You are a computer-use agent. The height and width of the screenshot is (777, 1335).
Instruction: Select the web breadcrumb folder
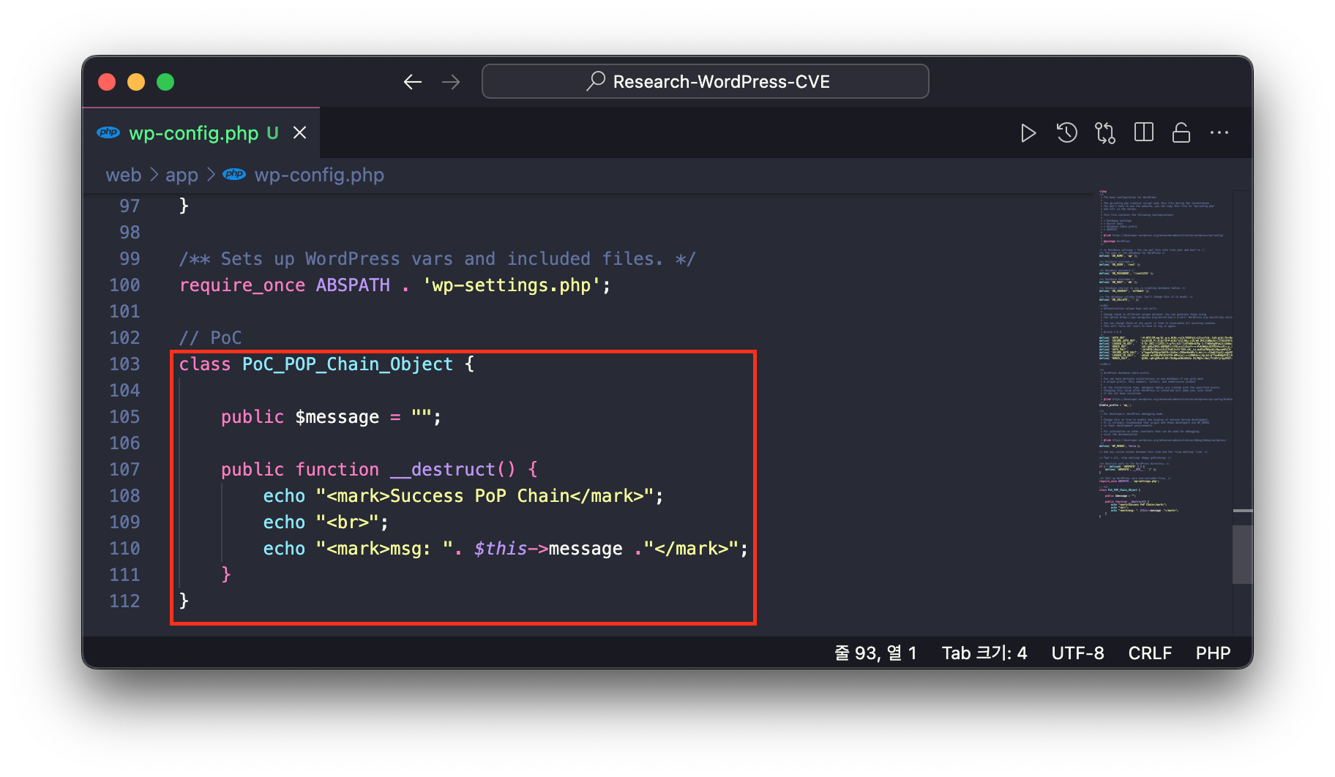(x=124, y=176)
